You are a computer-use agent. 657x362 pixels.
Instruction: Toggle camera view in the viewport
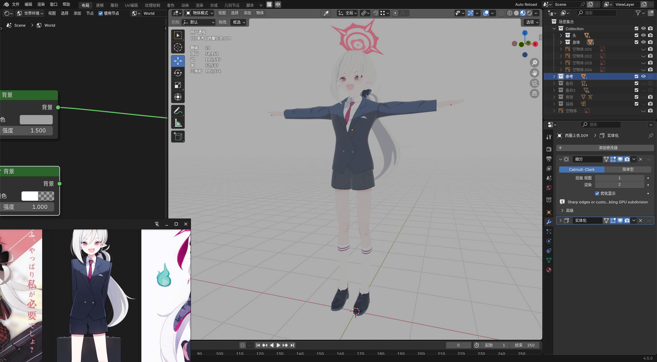coord(534,83)
